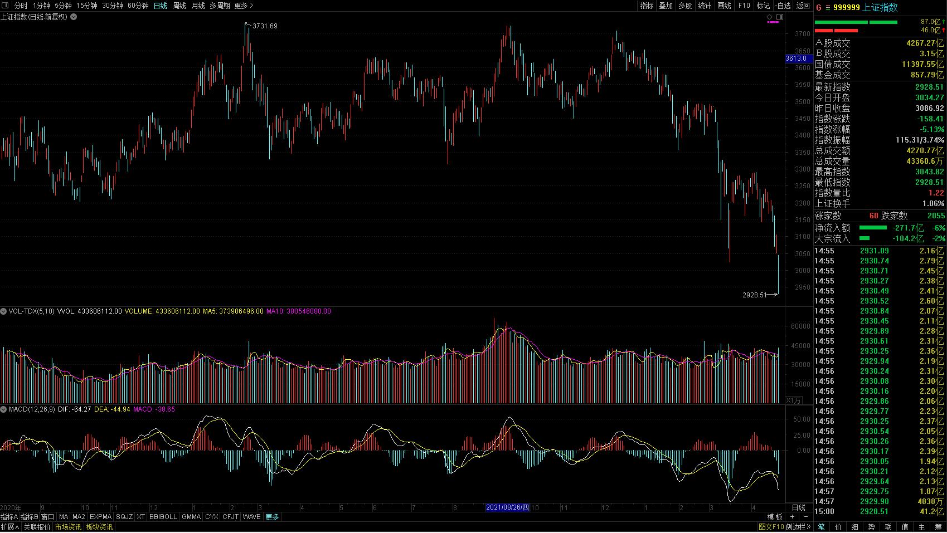Open F10 company info
The image size is (947, 533).
click(744, 6)
